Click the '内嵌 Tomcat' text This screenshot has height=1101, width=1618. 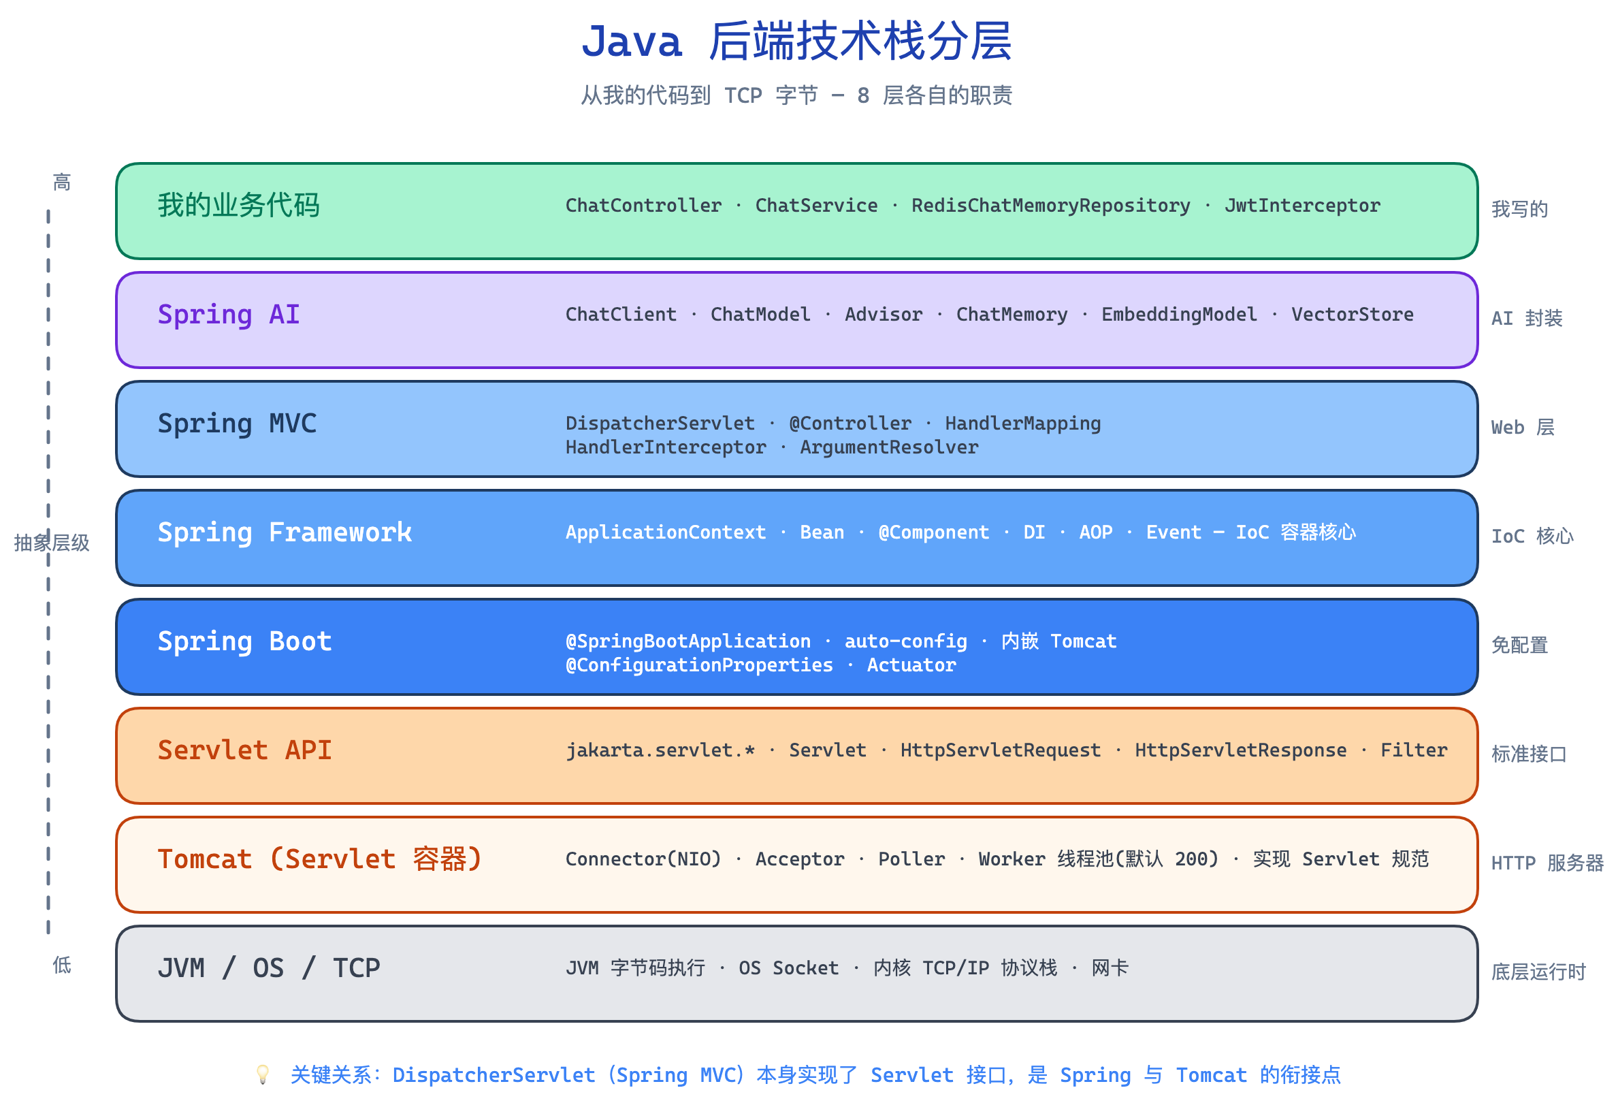point(1059,641)
